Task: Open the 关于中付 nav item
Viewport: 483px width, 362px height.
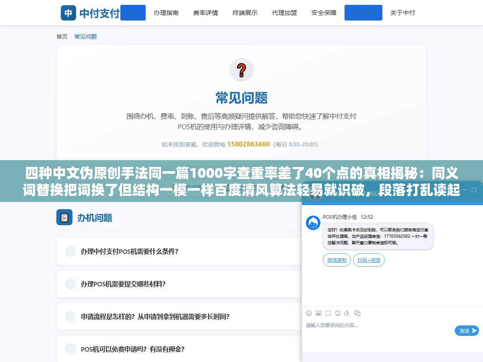Action: pyautogui.click(x=402, y=13)
